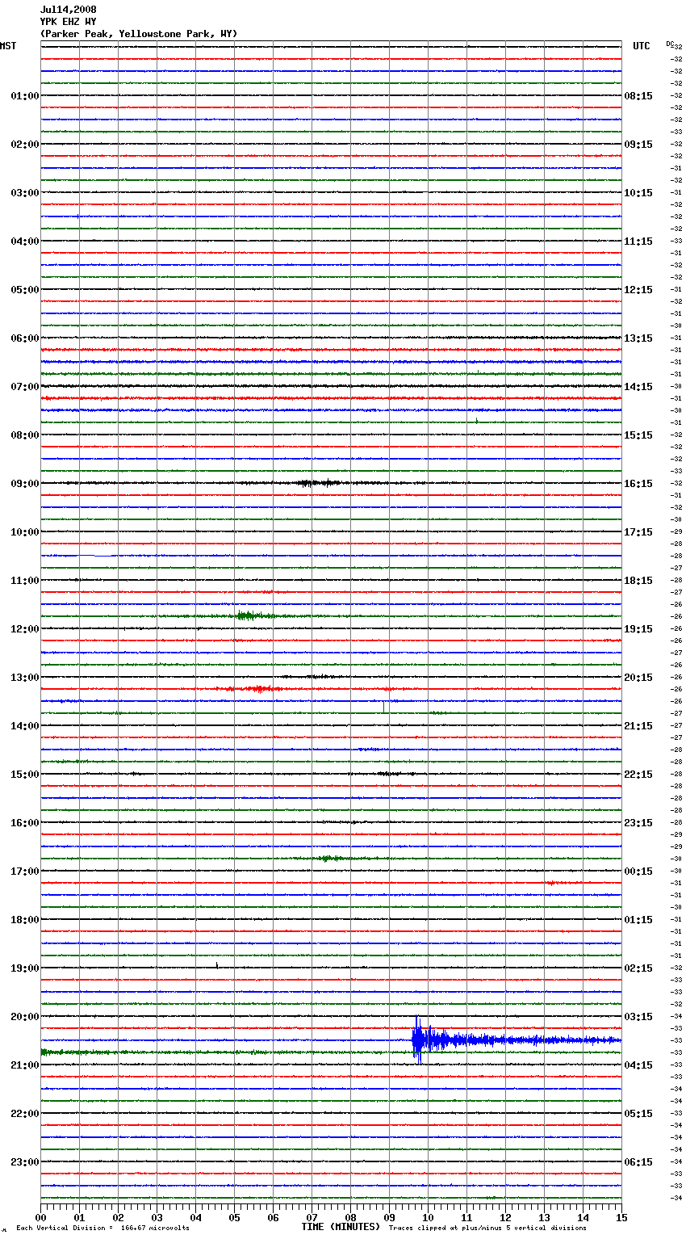Click minute tick label 15 on bottom axis
This screenshot has width=686, height=1239.
coord(621,1217)
